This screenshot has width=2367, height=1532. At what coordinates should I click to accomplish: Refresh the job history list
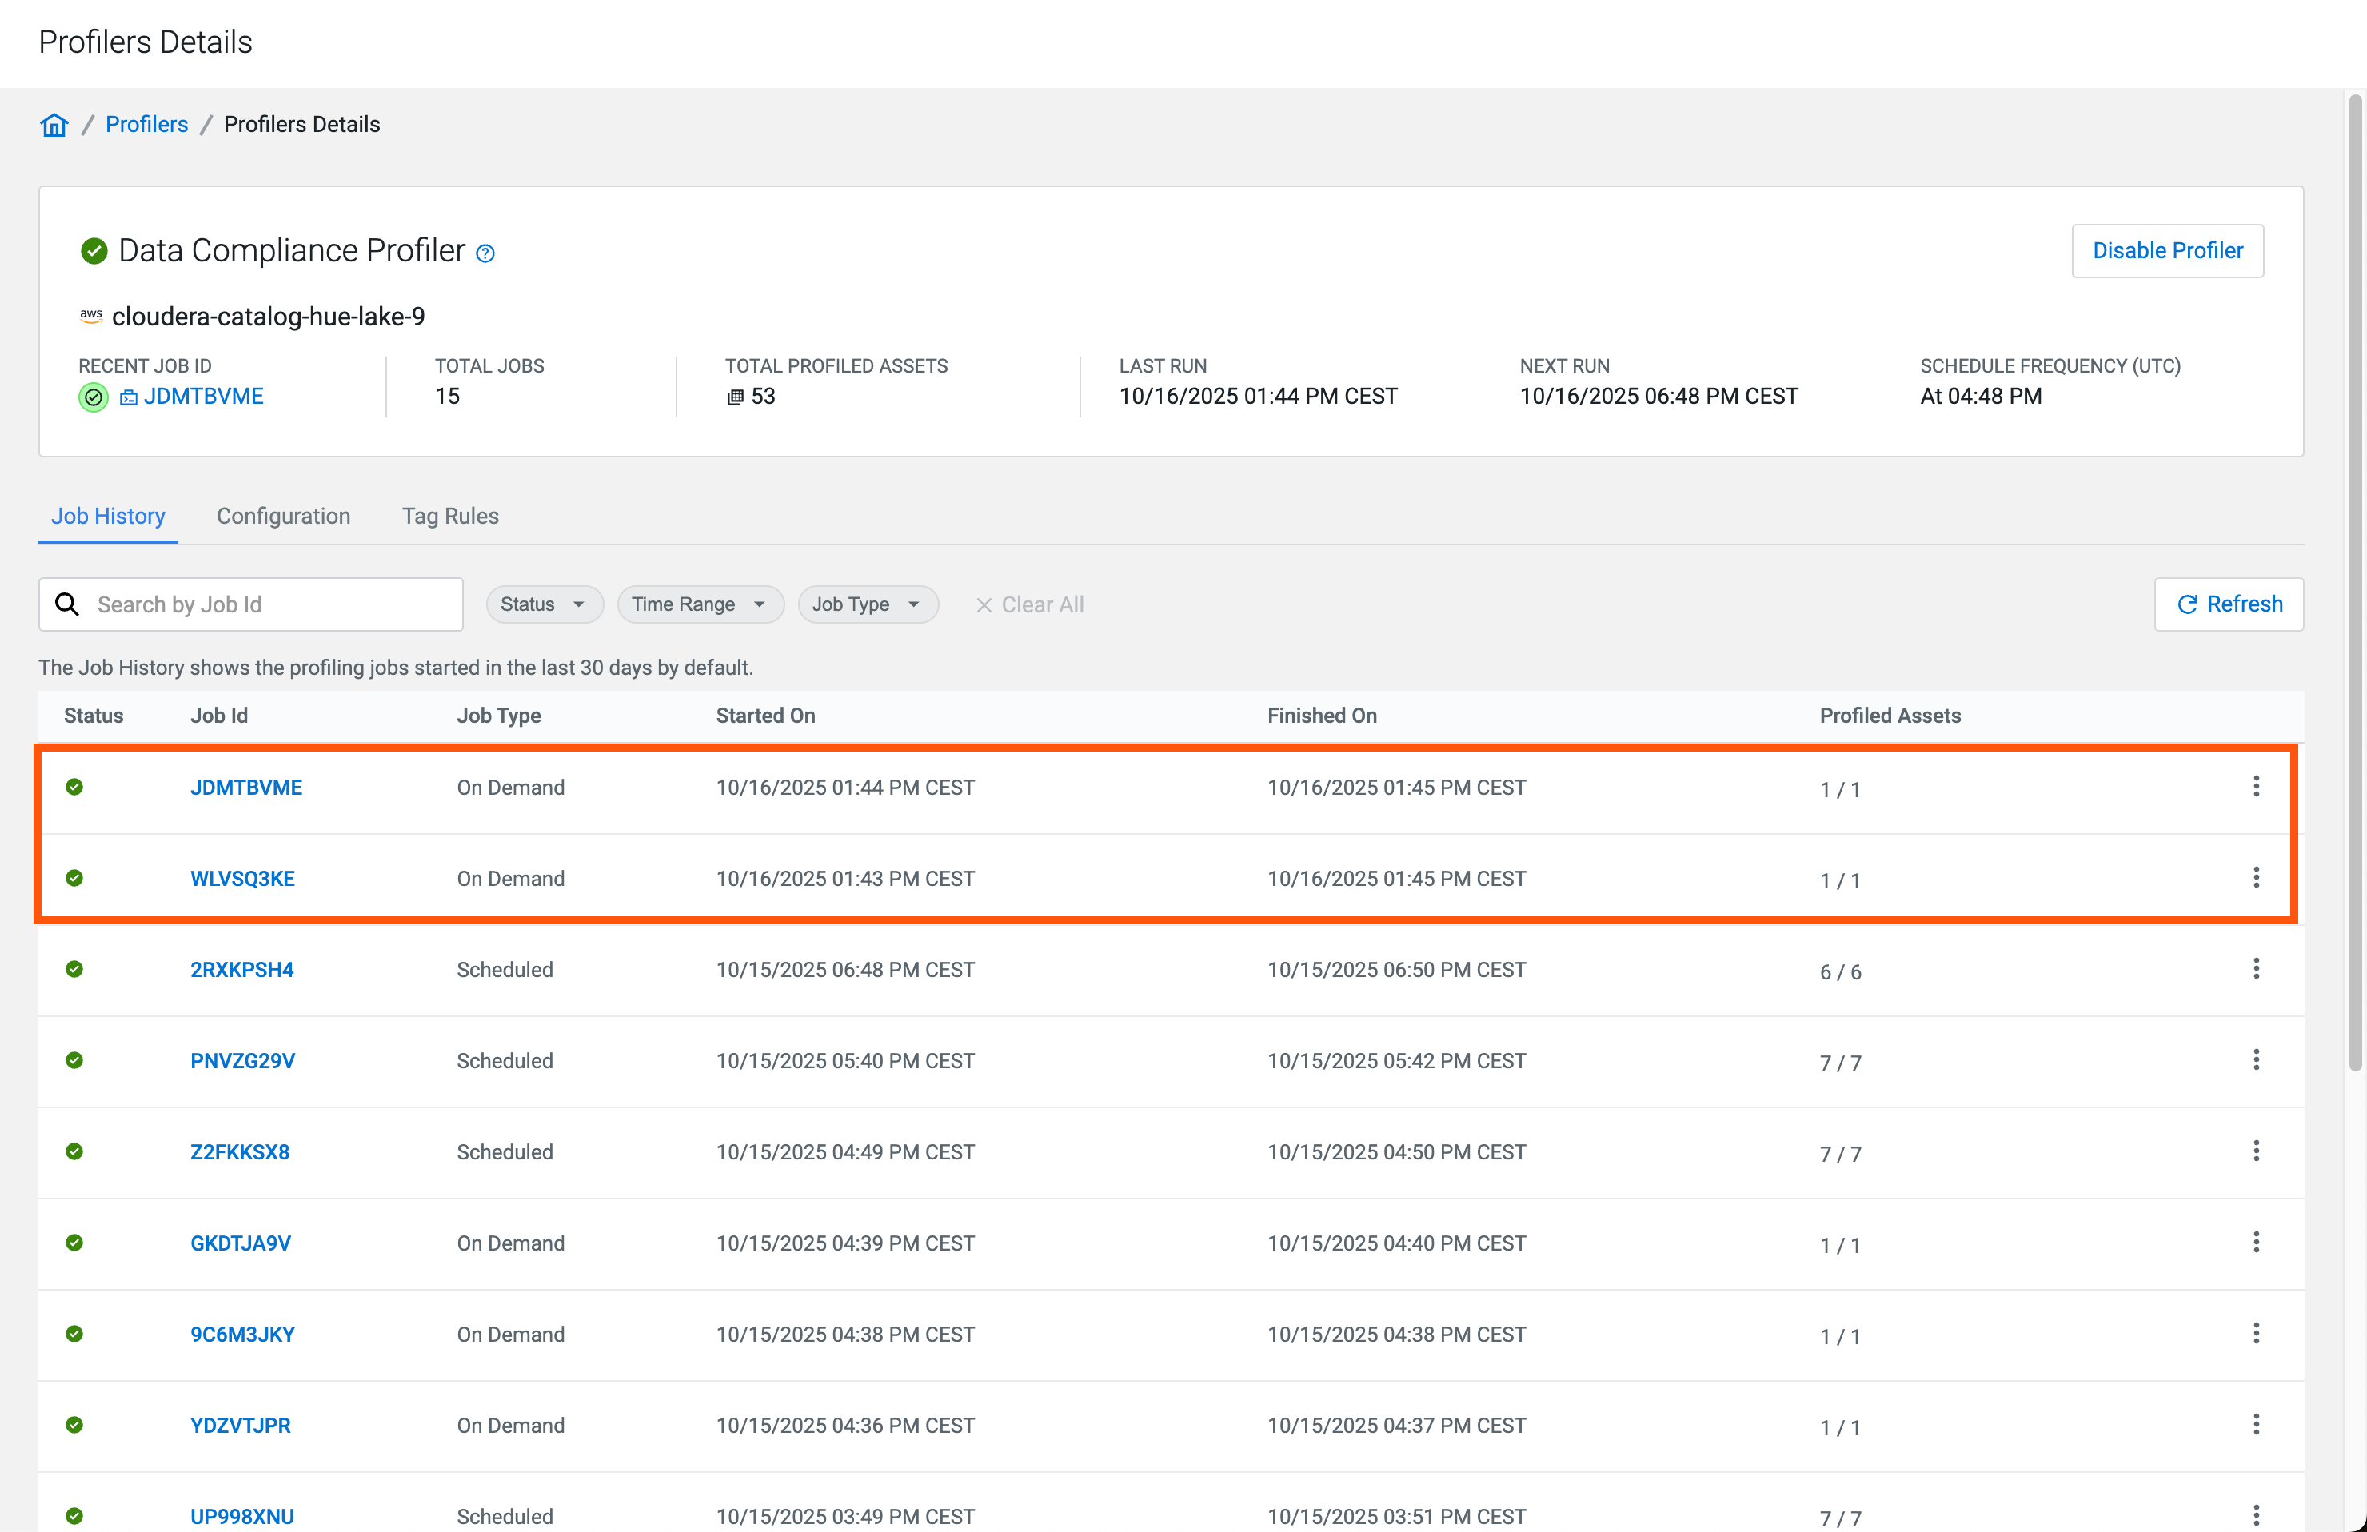click(x=2229, y=604)
